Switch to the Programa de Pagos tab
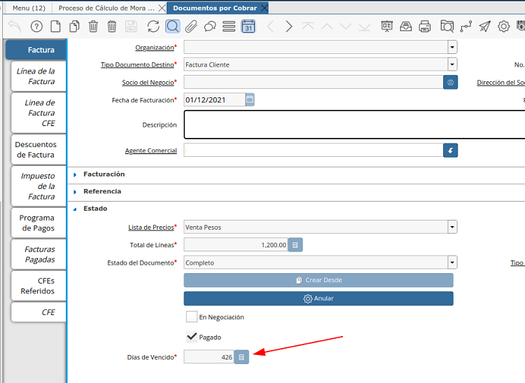This screenshot has height=383, width=525. pyautogui.click(x=37, y=223)
